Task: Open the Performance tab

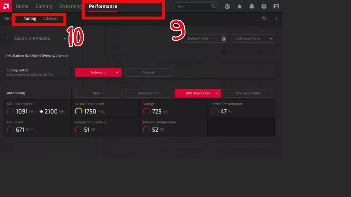Action: click(x=103, y=6)
